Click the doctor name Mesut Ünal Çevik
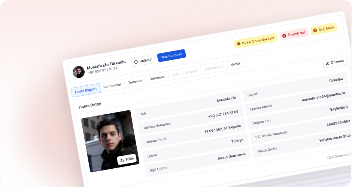Screen dimensions: 352x187 232,156
